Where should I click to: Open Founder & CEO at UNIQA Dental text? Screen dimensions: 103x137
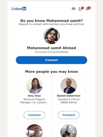[69, 101]
